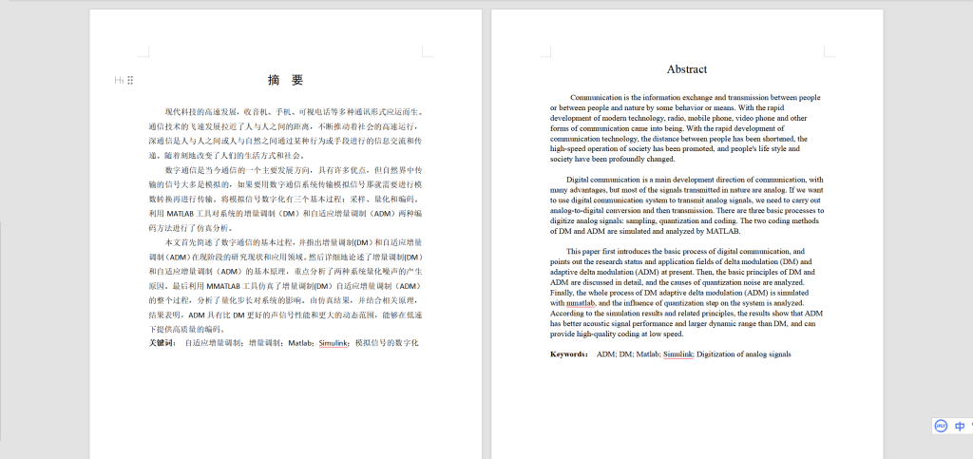Click the keyword 模拟信号的数字化
The image size is (973, 459).
pos(386,342)
